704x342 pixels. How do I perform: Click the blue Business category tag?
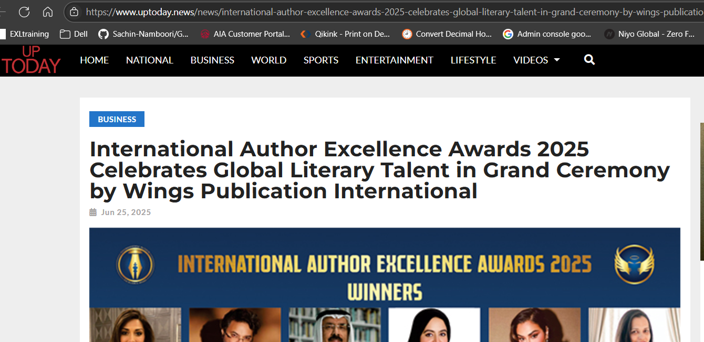(x=117, y=119)
